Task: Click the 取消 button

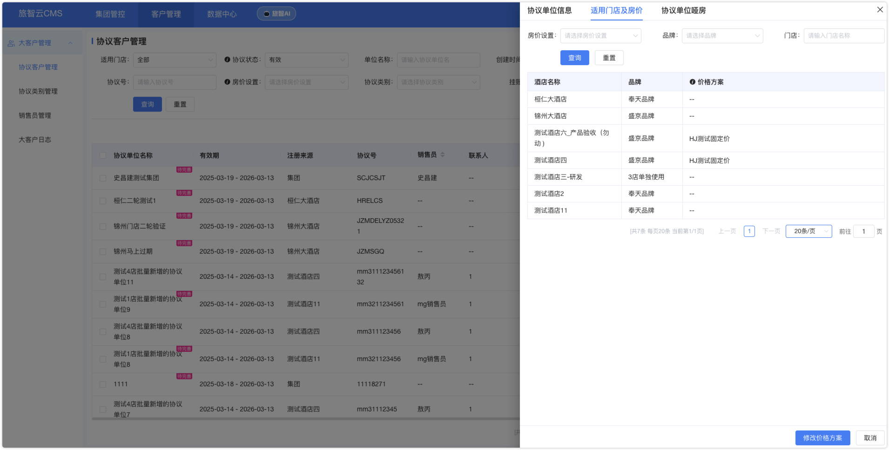Action: click(870, 438)
